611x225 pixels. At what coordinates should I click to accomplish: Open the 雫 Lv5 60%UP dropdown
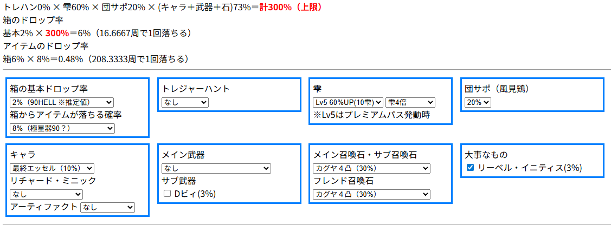click(x=348, y=102)
